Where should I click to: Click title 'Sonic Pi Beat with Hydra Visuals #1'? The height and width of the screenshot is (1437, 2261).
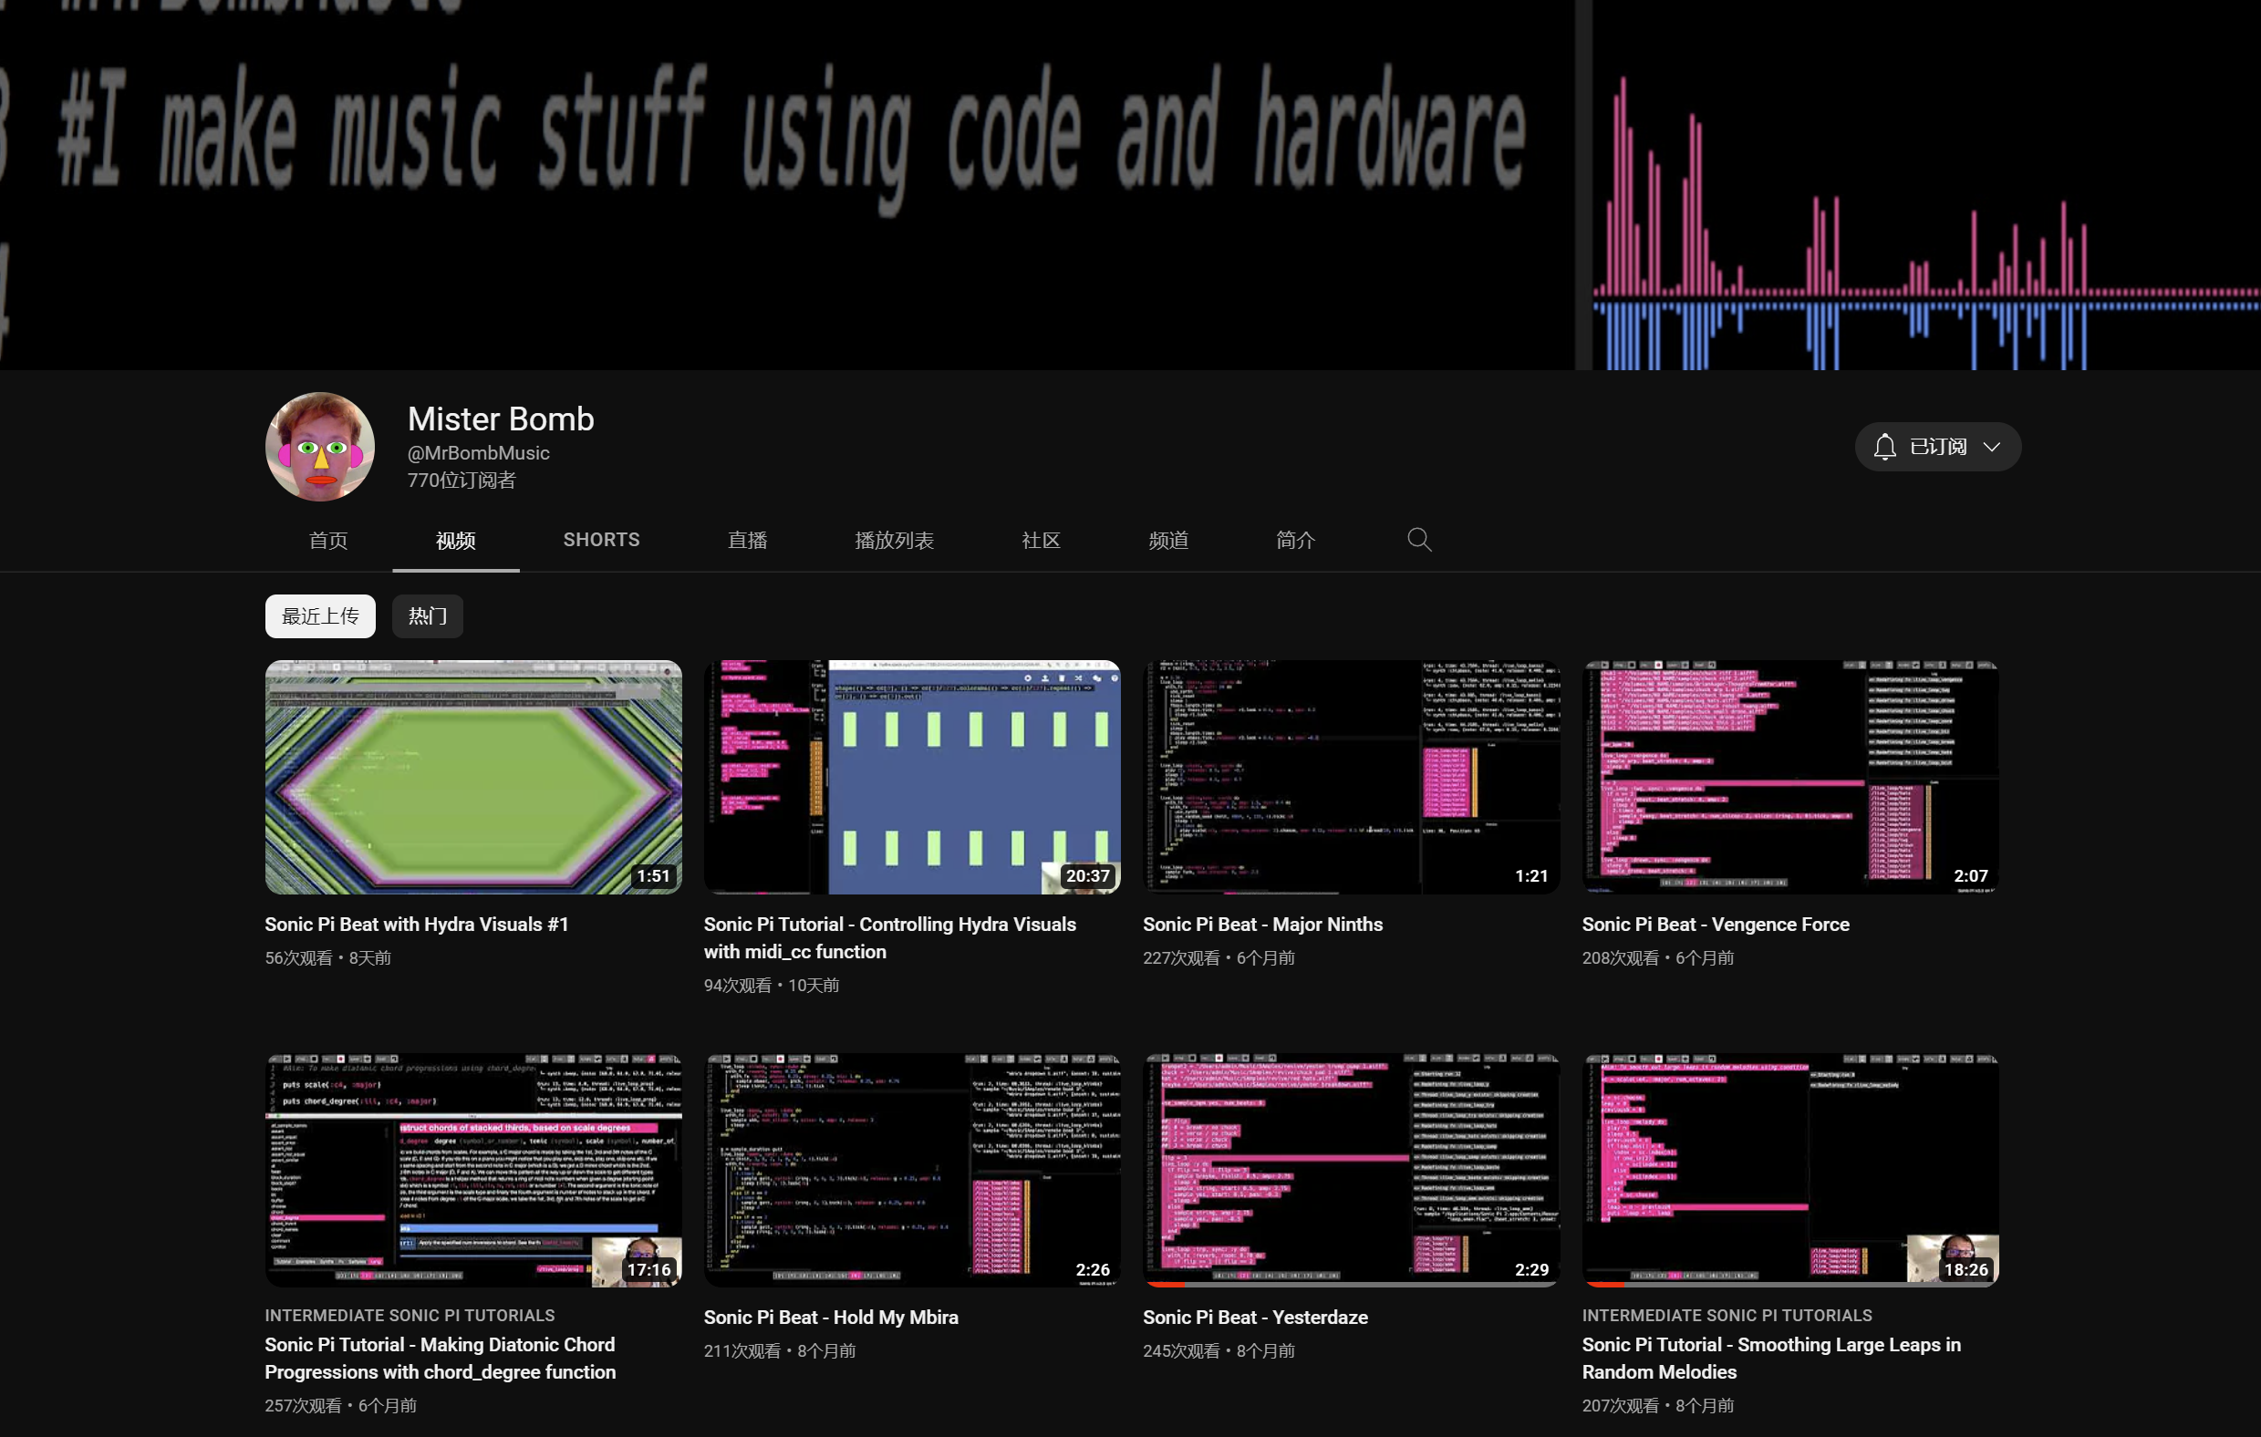[x=417, y=925]
